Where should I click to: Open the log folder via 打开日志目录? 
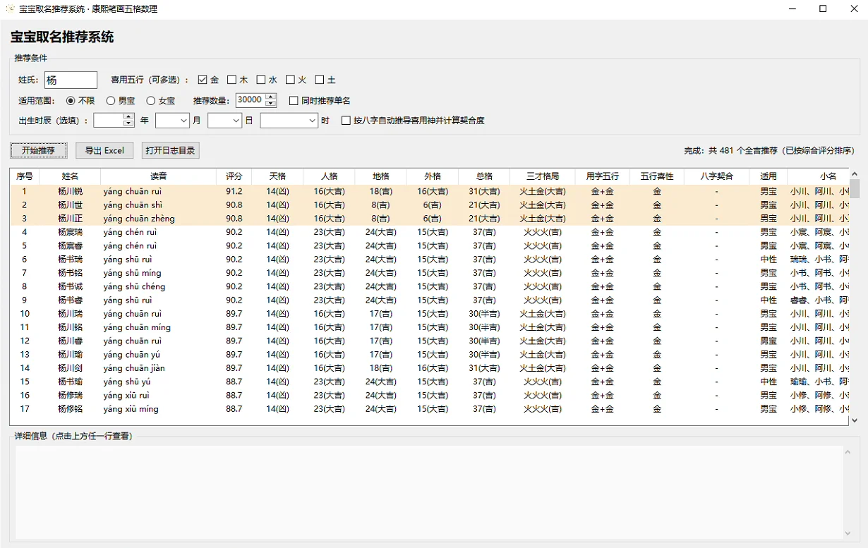point(171,150)
